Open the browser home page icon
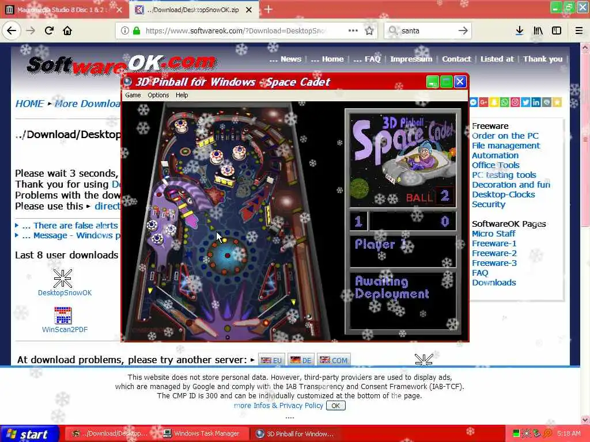The width and height of the screenshot is (590, 442). point(67,31)
